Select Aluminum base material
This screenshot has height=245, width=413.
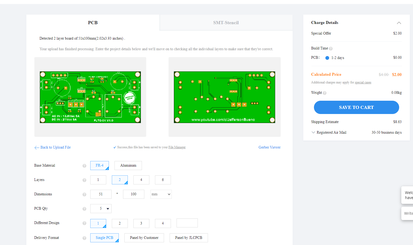coord(128,166)
